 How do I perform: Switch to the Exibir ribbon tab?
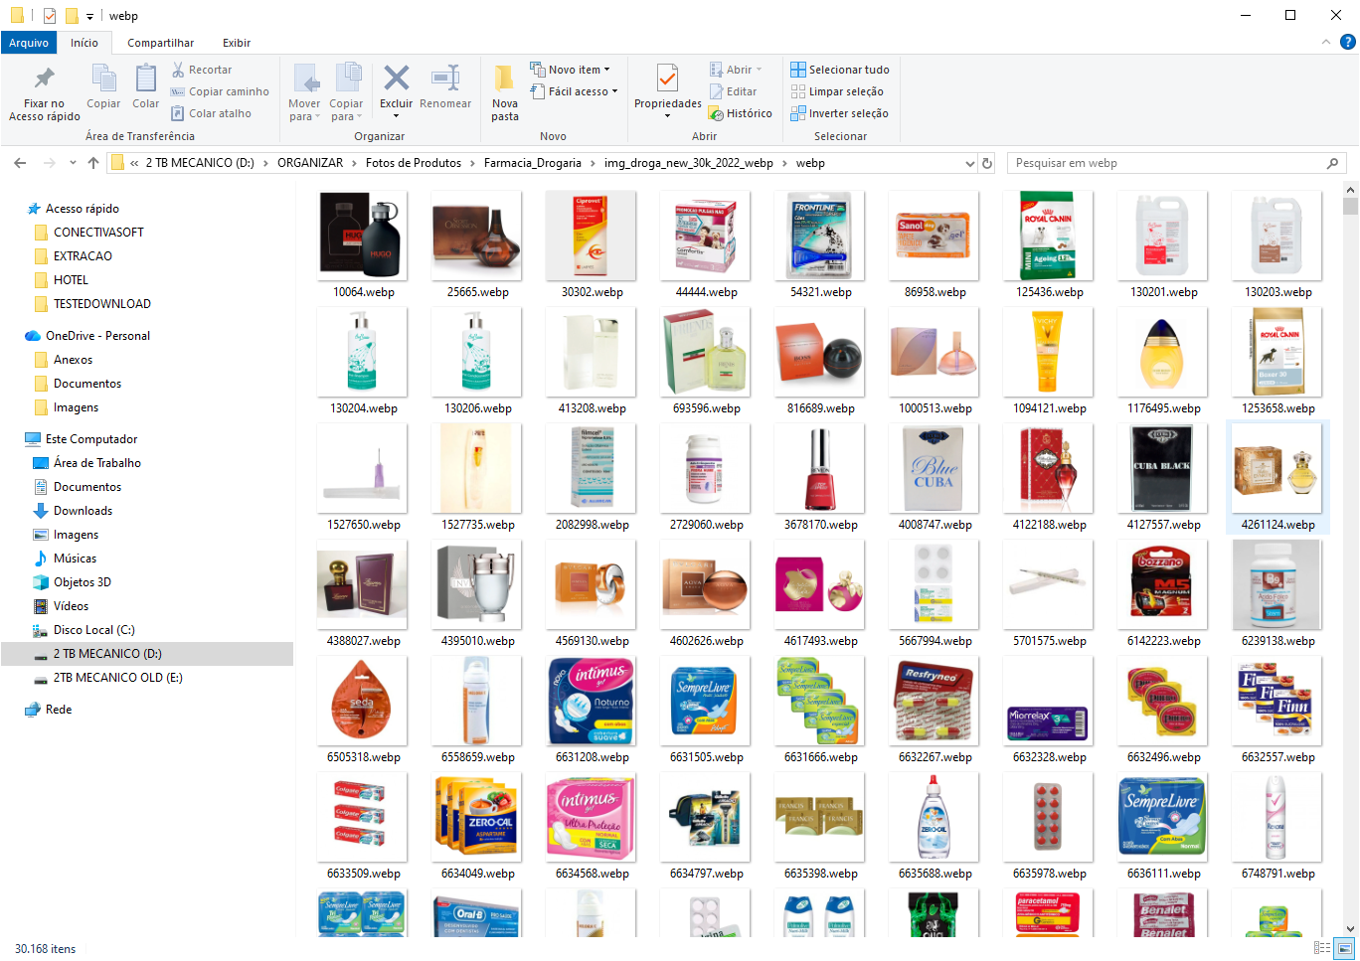(x=237, y=43)
